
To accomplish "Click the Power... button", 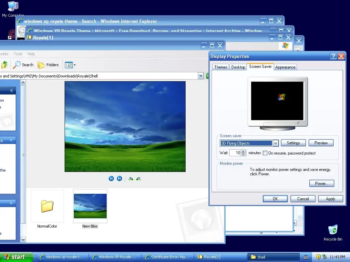I will click(x=322, y=183).
